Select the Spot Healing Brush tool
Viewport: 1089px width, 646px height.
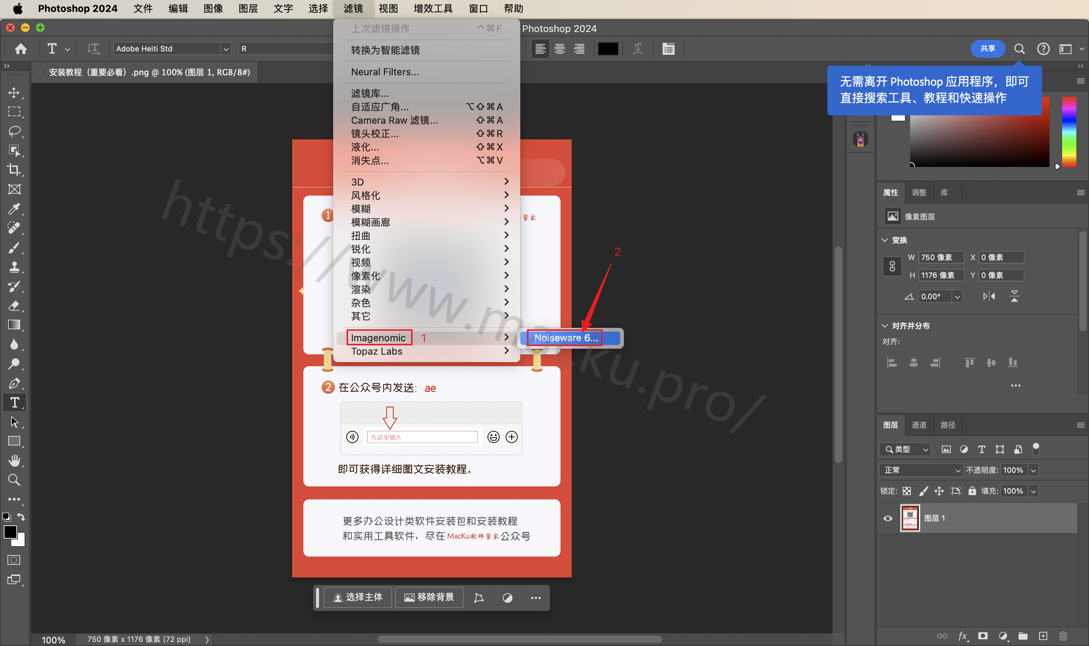(x=14, y=228)
